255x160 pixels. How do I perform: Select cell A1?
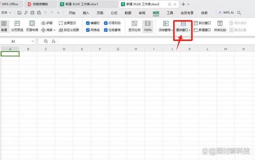[x=10, y=54]
